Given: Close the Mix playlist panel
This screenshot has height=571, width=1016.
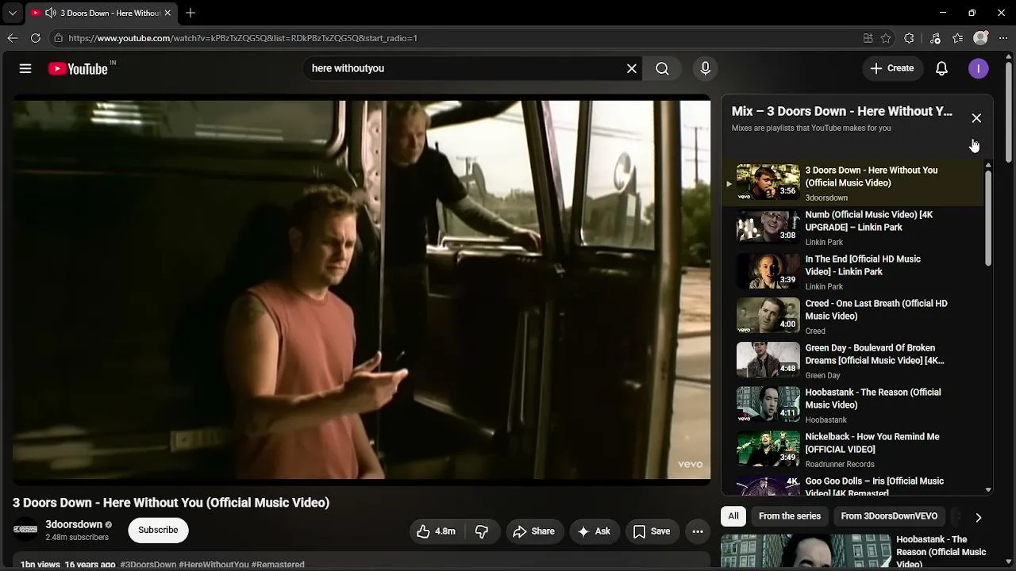Looking at the screenshot, I should click(x=976, y=118).
